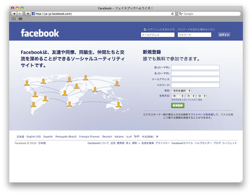Open 開発者 footer link
Viewport: 252px width, 195px height.
click(120, 143)
